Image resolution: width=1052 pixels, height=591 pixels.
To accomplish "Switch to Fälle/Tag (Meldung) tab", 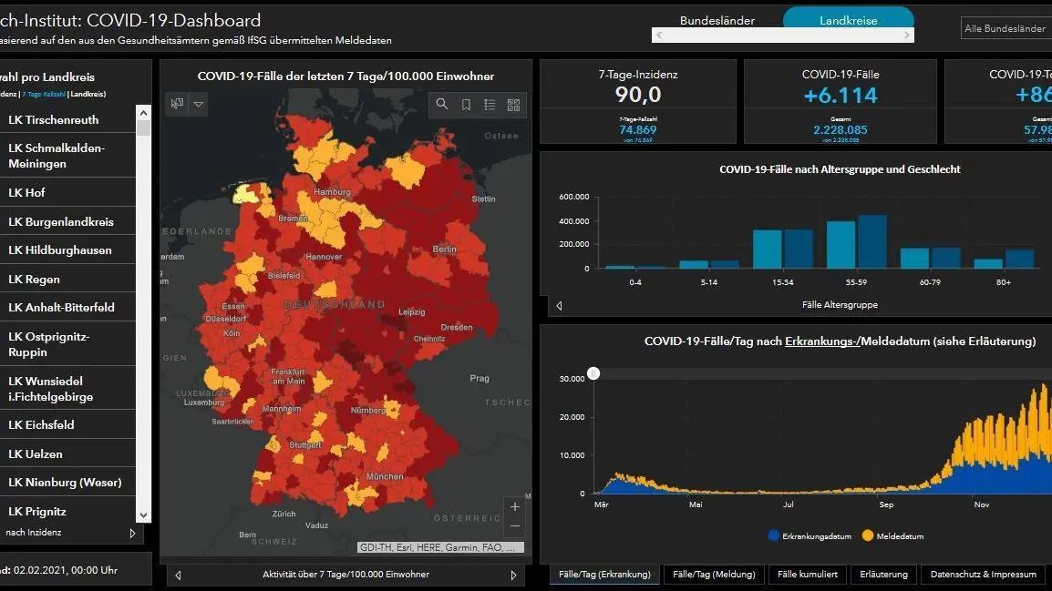I will click(x=714, y=575).
